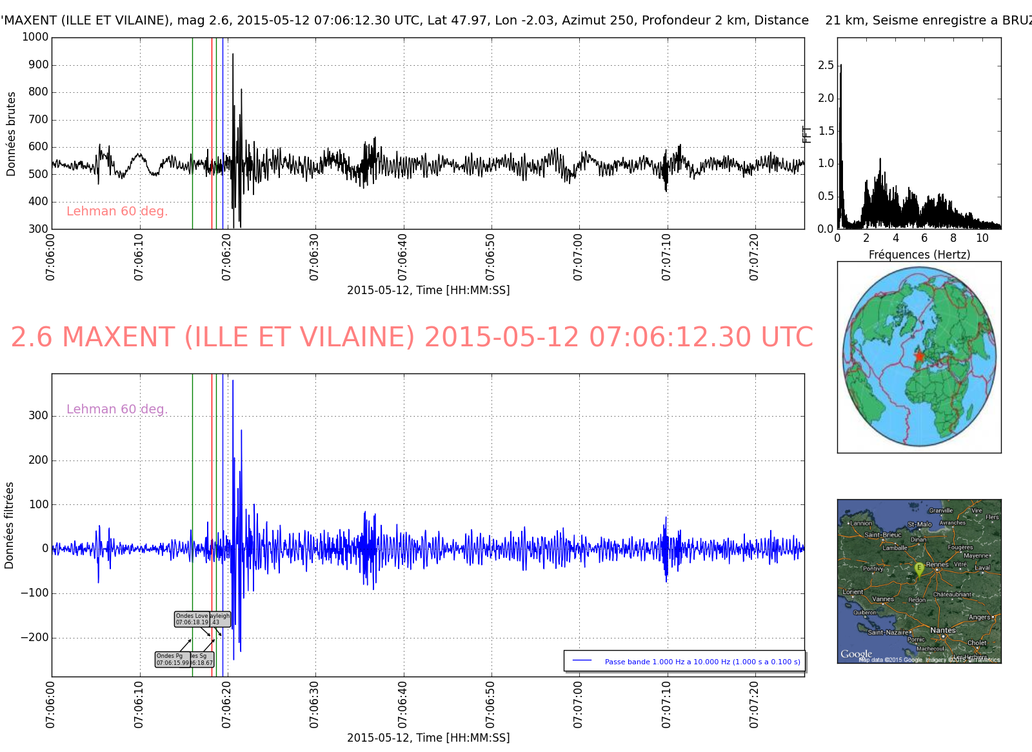Image resolution: width=1032 pixels, height=752 pixels.
Task: Click the Lehman 60 deg. label on filtered plot
Action: coord(117,410)
